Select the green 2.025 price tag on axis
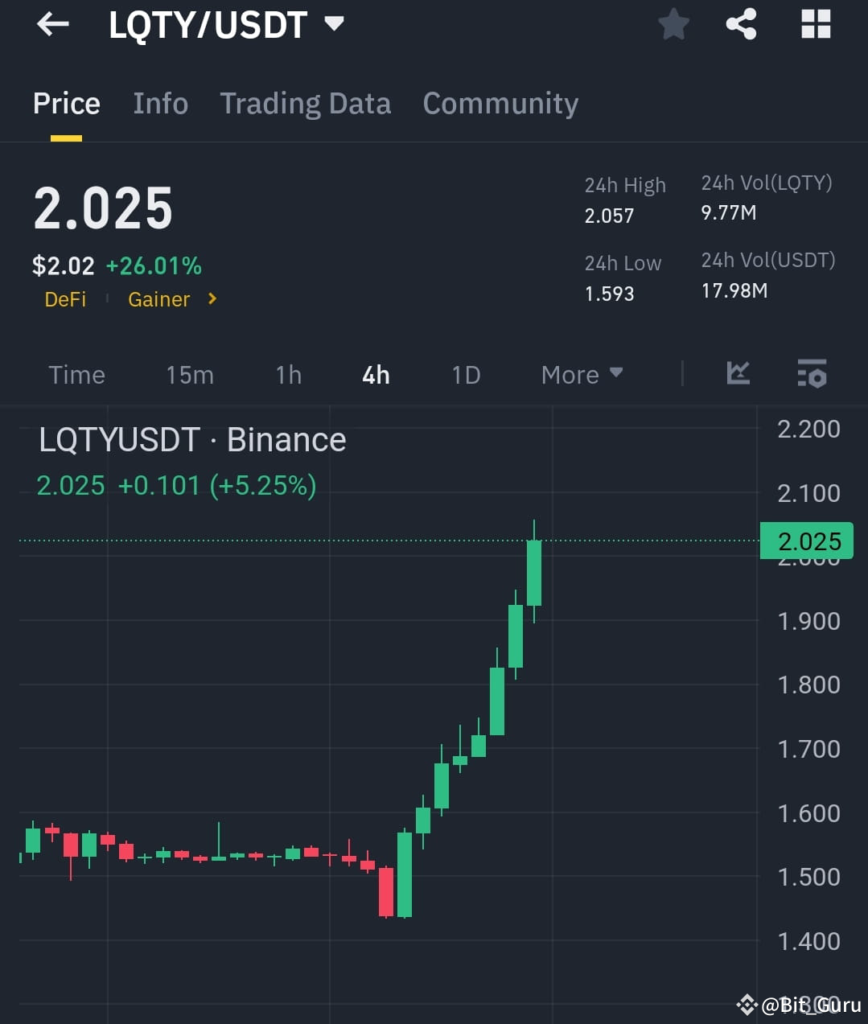Screen dimensions: 868x1024 808,541
